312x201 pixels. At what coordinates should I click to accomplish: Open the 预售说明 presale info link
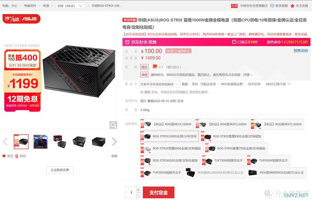point(301,51)
